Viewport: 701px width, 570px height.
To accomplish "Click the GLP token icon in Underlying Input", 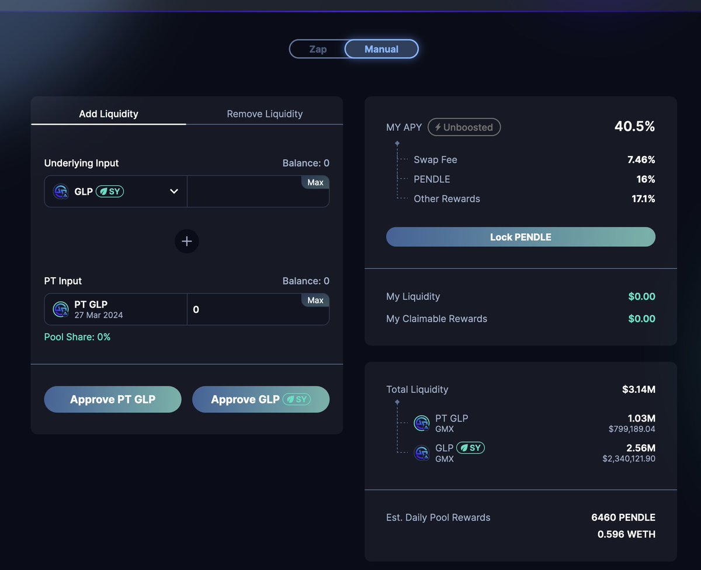I will 61,192.
